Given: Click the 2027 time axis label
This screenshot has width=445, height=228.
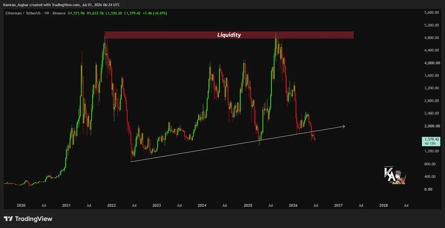Looking at the screenshot, I should click(x=338, y=205).
